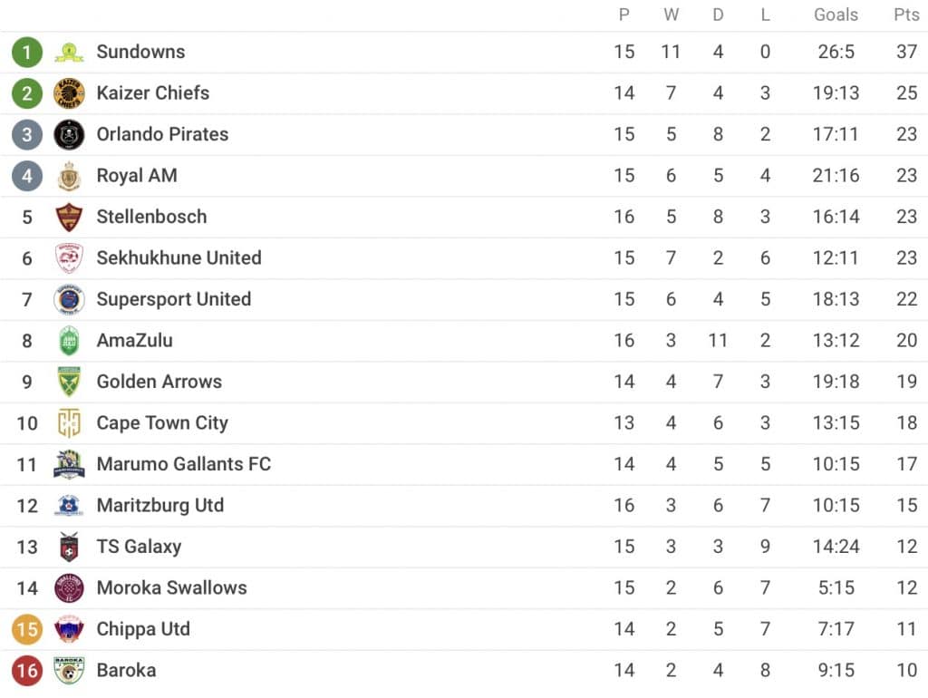Sort table by Pts column header
This screenshot has width=928, height=698.
[x=906, y=15]
